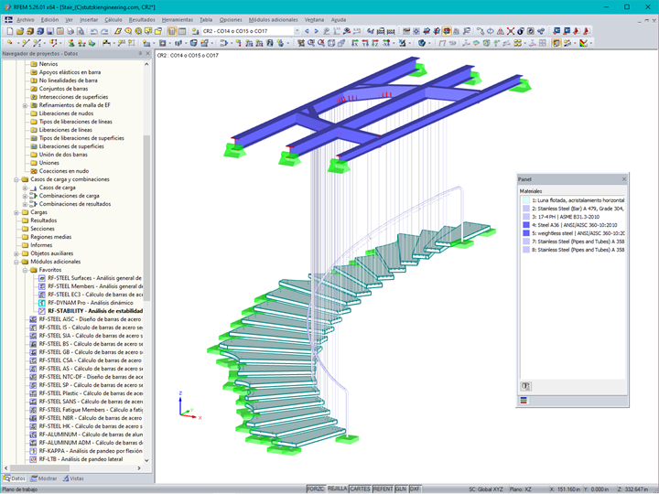Click the color spectrum results icon
659x494 pixels.
[583, 43]
